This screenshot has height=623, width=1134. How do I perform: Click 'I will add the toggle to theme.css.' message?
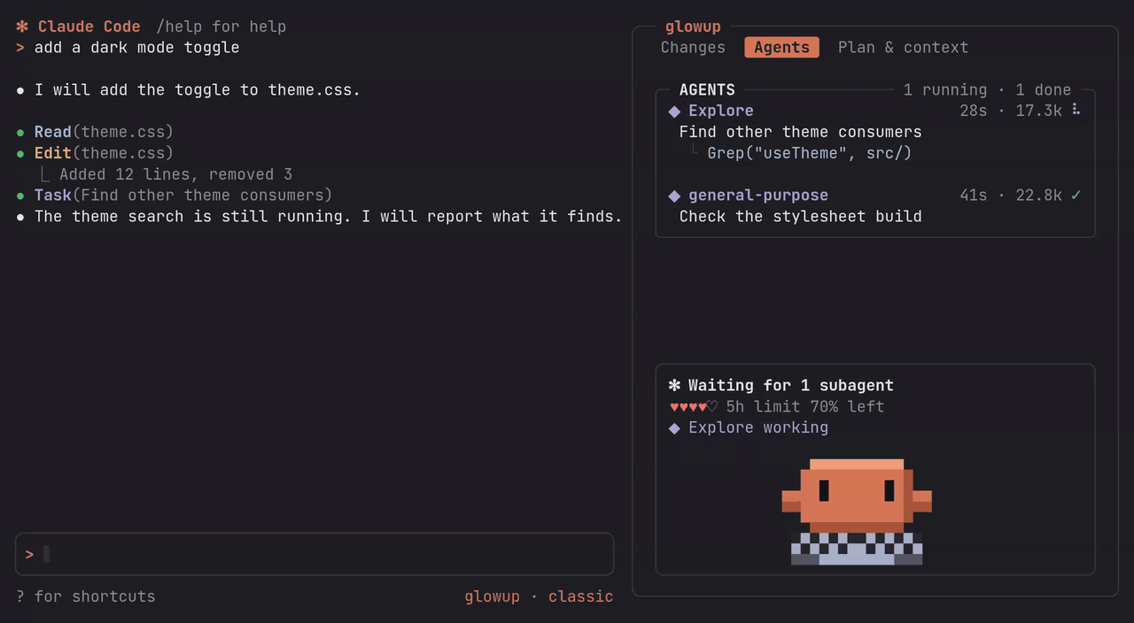coord(198,90)
